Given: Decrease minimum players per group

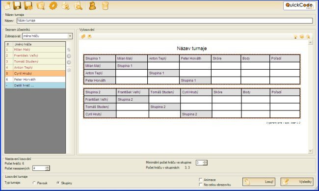Looking at the screenshot, I should point(205,164).
